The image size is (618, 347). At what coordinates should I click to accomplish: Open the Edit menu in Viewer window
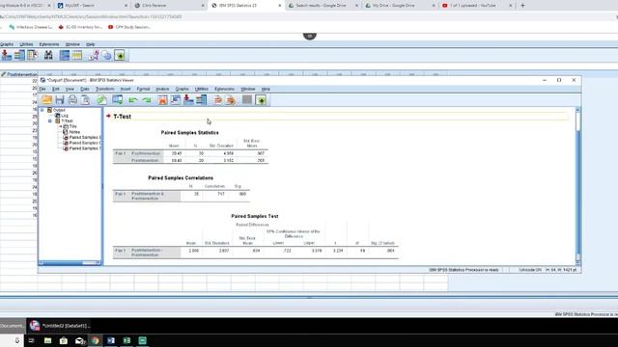56,90
